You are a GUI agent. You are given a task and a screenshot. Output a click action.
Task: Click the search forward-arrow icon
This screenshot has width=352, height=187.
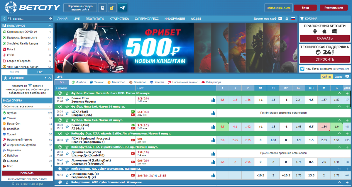(x=50, y=18)
